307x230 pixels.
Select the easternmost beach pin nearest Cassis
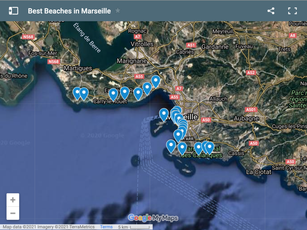210,148
